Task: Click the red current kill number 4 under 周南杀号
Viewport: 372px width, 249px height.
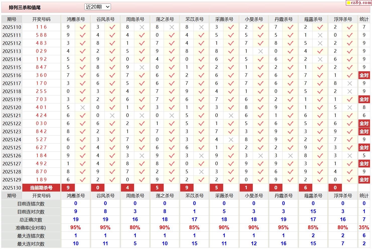Action: pos(128,188)
